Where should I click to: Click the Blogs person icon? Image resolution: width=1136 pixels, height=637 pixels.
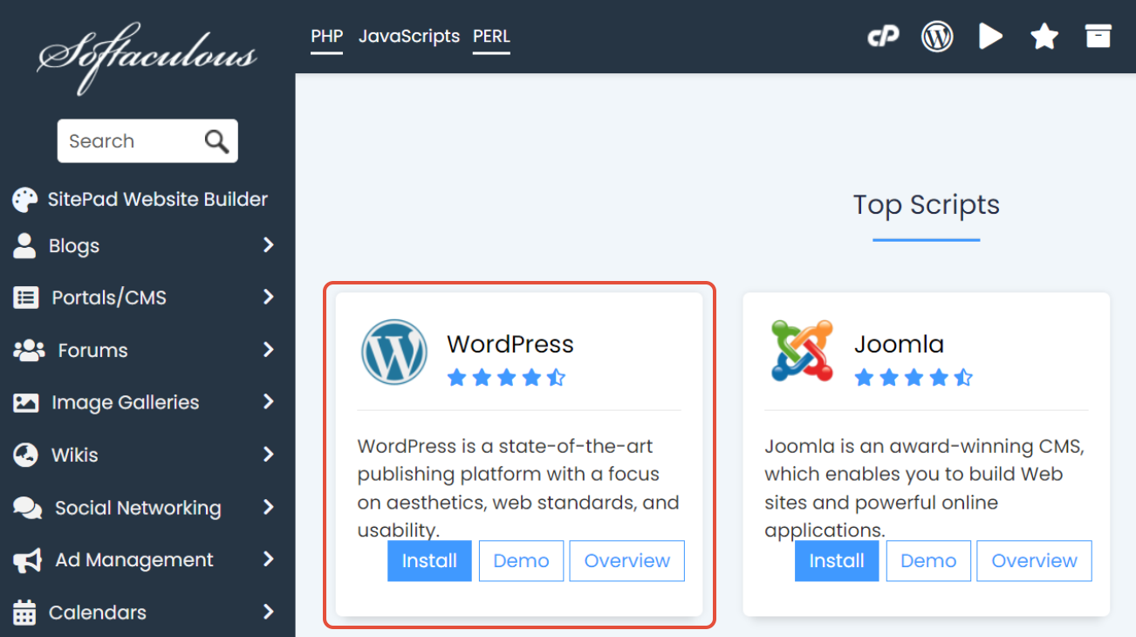pyautogui.click(x=24, y=245)
